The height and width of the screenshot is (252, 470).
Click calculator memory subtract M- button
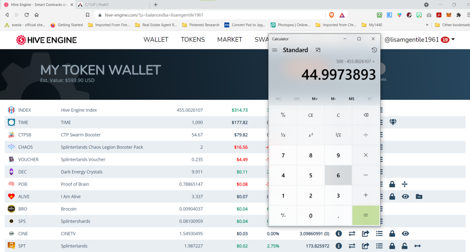pyautogui.click(x=333, y=99)
